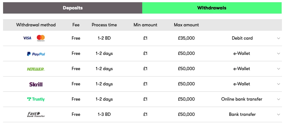Expand the Bank transfer row chevron

coord(279,114)
